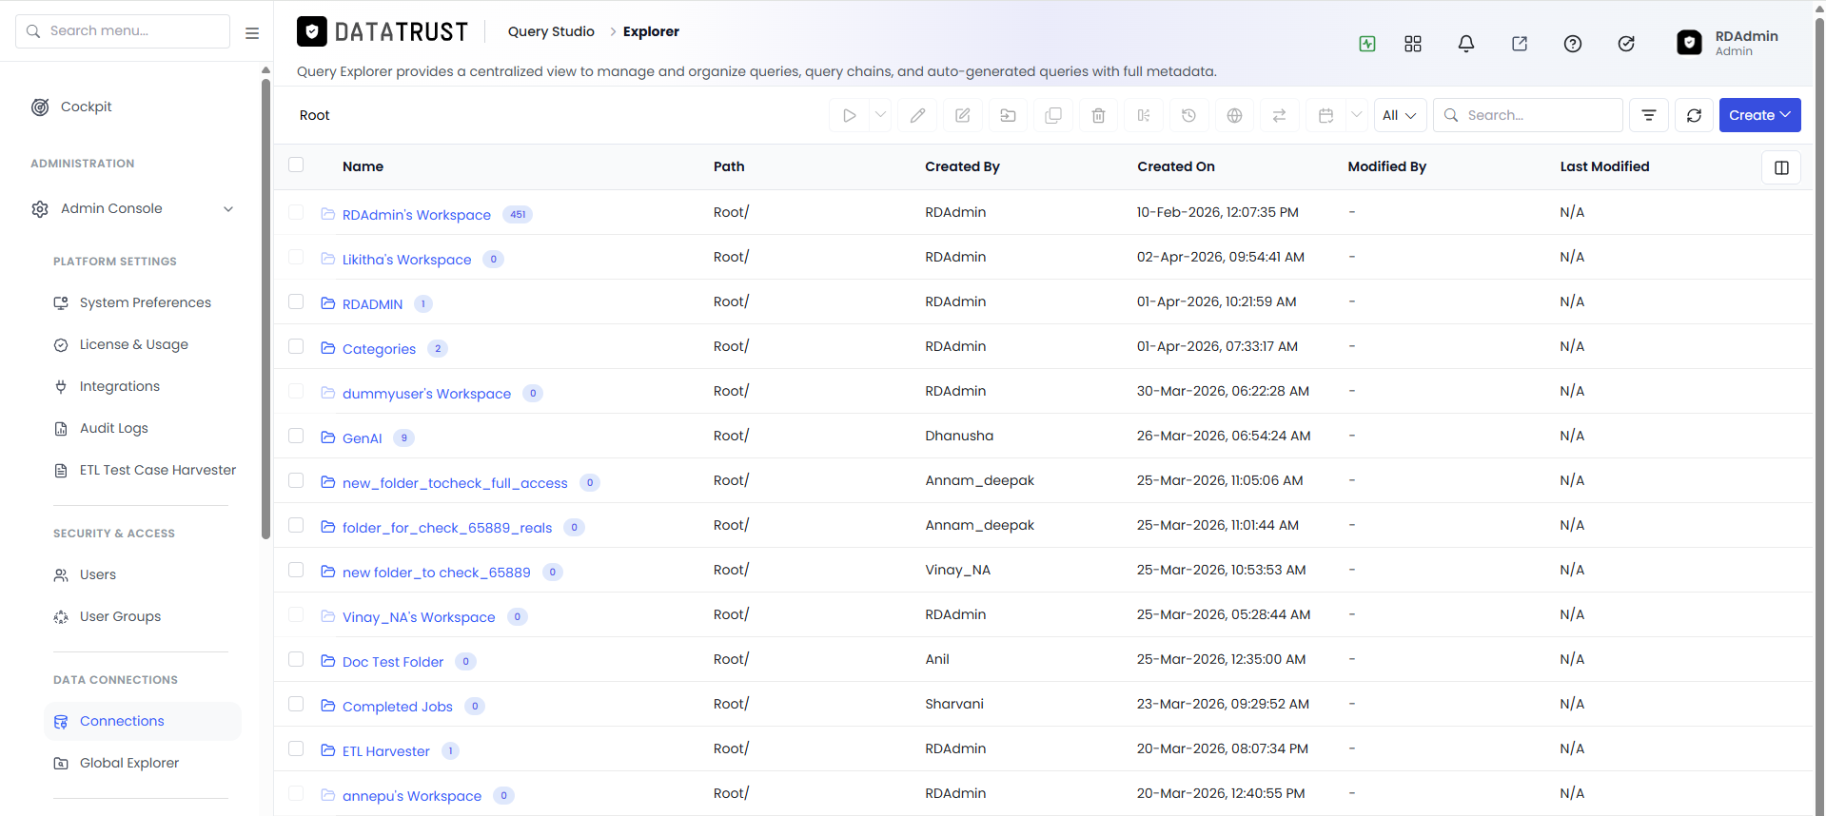Click the Query Studio breadcrumb
Viewport: 1826px width, 816px height.
551,31
